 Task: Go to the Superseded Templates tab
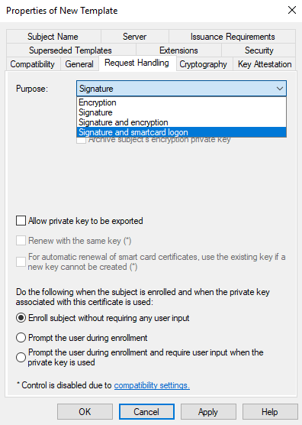pyautogui.click(x=71, y=50)
